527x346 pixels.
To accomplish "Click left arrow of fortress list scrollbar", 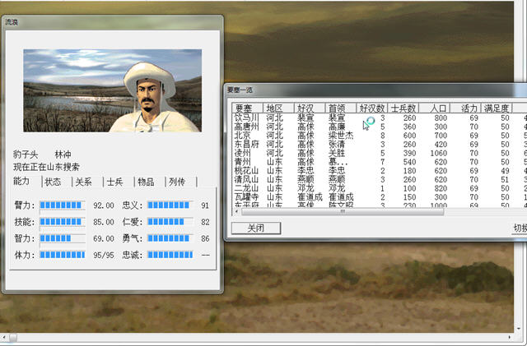I will click(236, 212).
